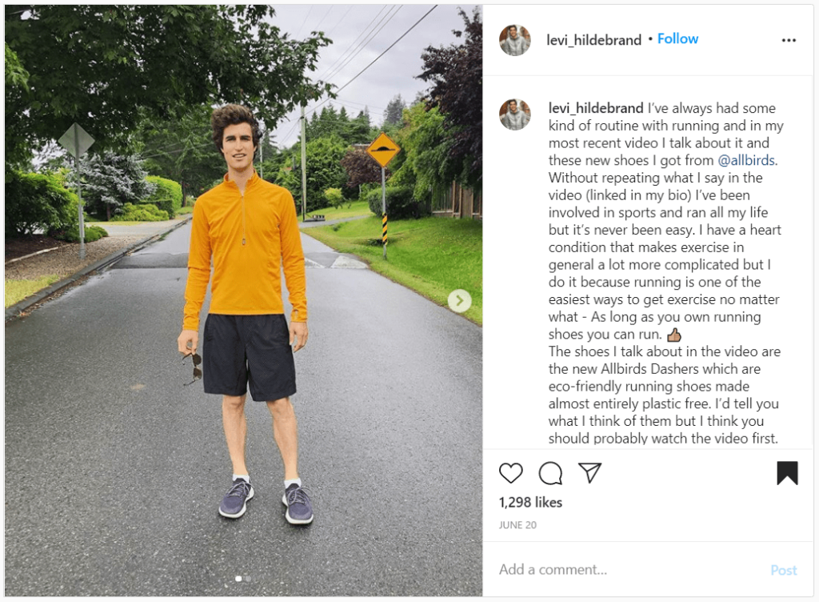
Task: Click the thumbs up emoji in caption
Action: (x=674, y=335)
